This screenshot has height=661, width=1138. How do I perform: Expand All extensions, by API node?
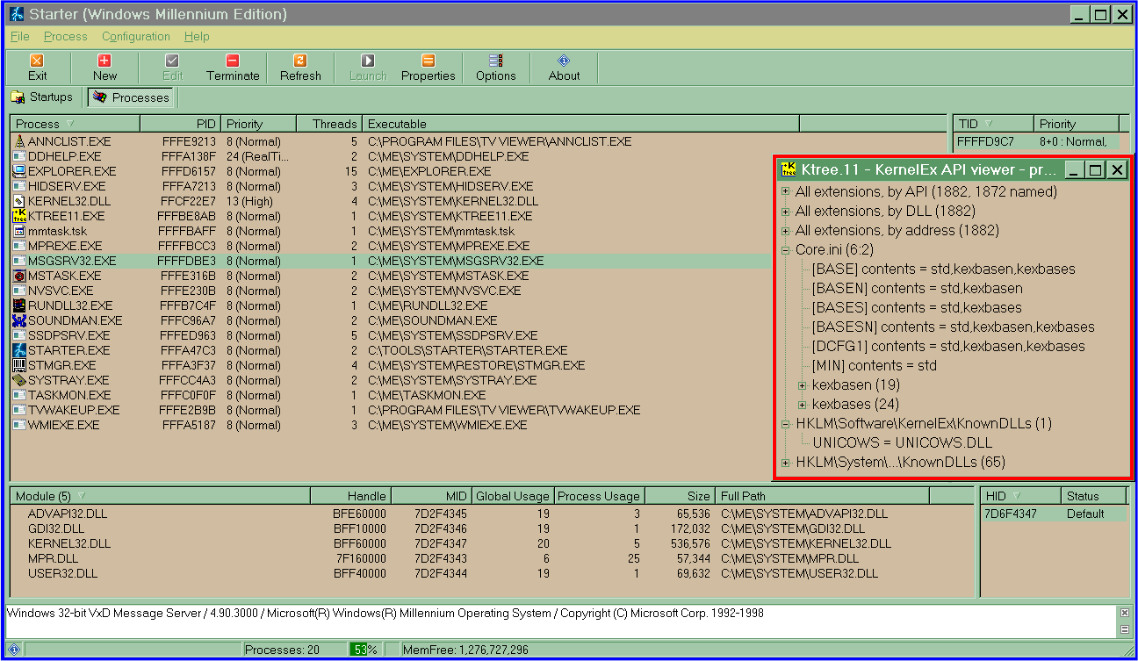click(785, 191)
